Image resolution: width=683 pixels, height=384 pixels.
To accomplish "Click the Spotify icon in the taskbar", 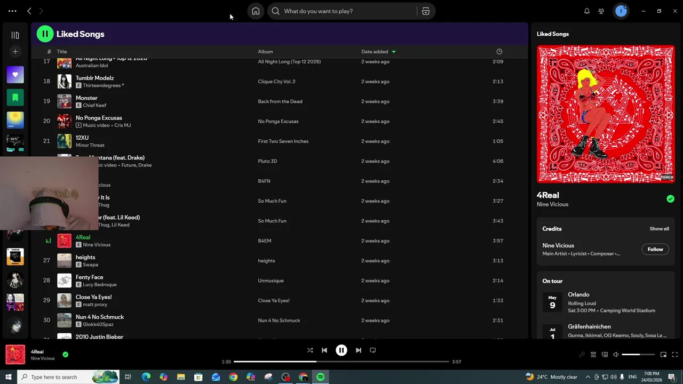I will (x=320, y=377).
